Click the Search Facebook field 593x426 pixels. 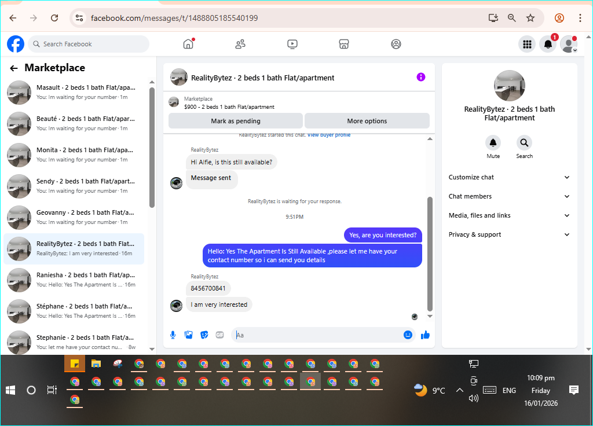89,44
